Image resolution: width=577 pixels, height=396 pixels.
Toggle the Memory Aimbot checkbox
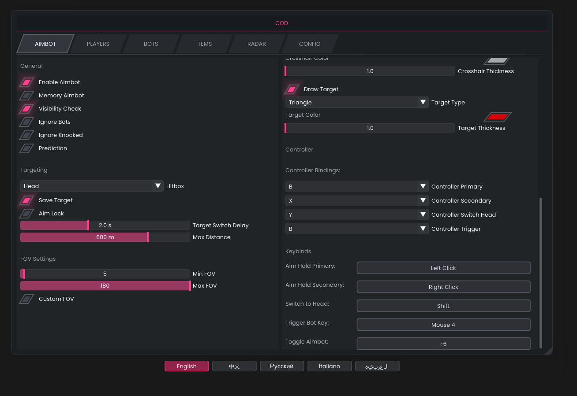[26, 96]
